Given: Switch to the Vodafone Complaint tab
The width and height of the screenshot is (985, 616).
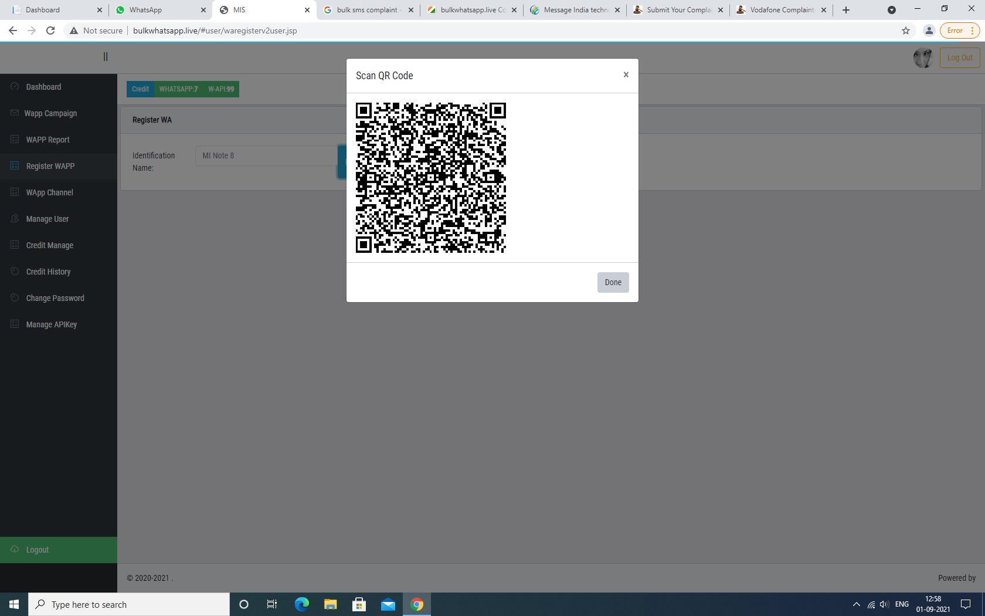Looking at the screenshot, I should pos(781,10).
